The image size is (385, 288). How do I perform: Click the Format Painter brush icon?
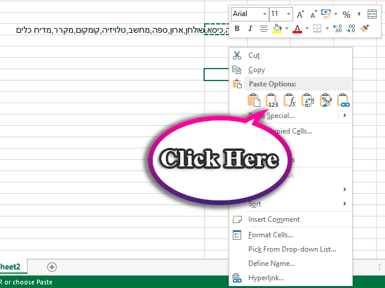[366, 28]
